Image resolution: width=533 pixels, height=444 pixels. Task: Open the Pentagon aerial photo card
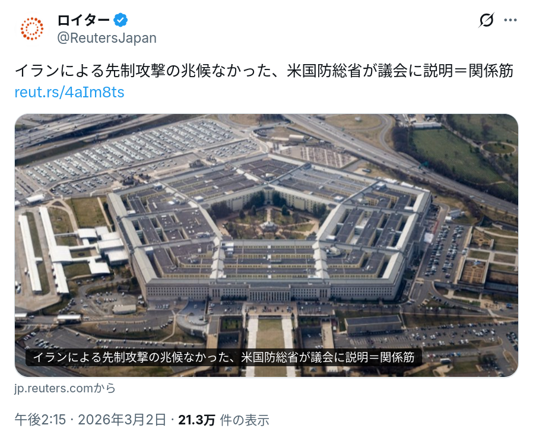tap(266, 246)
